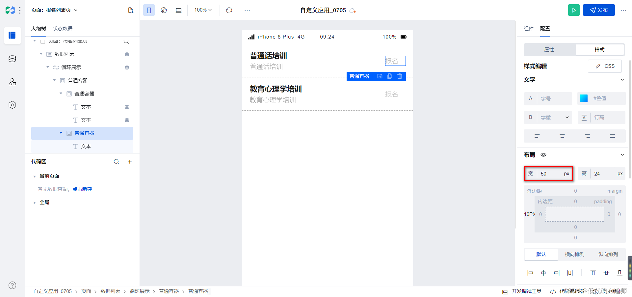The width and height of the screenshot is (632, 297).
Task: Collapse the 布局 style section
Action: (x=622, y=155)
